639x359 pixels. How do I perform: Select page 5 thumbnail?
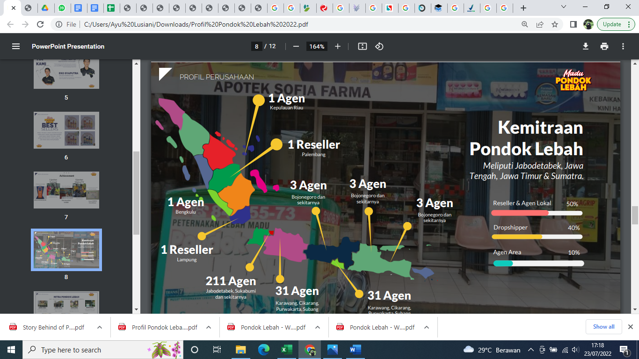(x=66, y=74)
